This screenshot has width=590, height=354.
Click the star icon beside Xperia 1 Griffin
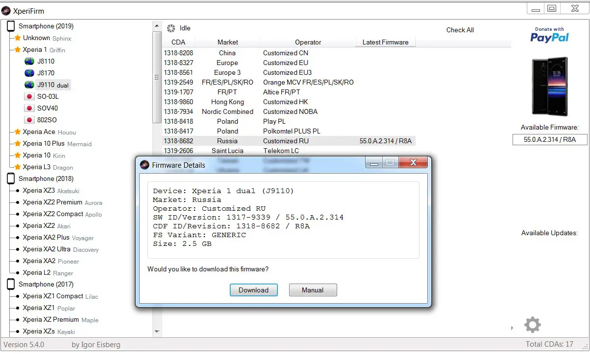point(18,50)
